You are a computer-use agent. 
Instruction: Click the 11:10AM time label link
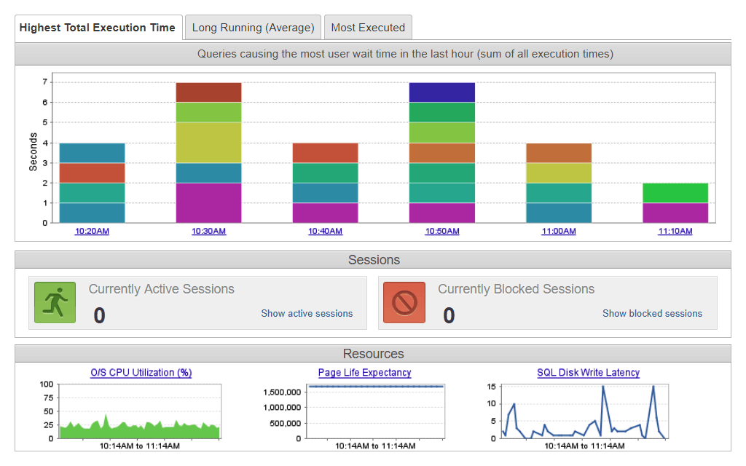point(675,232)
